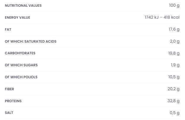Select the 0,5 g salt value
This screenshot has height=120, width=185.
click(175, 113)
